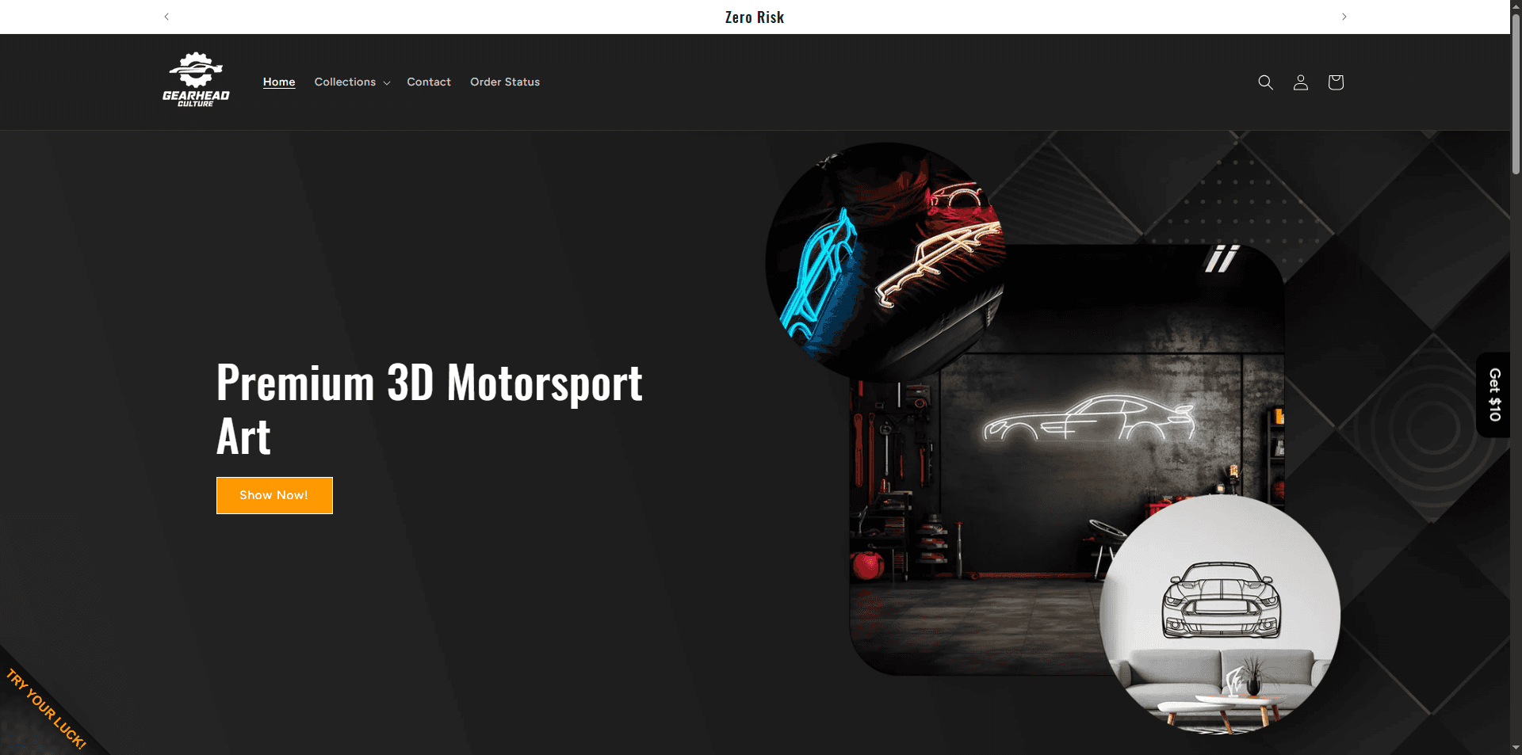Click the page vertical scrollbar thumb

coord(1516,93)
